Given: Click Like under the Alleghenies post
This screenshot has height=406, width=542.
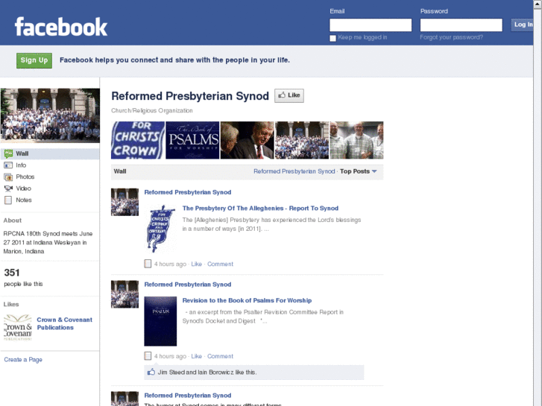Looking at the screenshot, I should 196,264.
